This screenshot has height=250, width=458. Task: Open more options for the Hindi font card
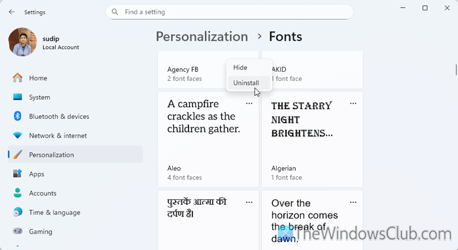249,202
